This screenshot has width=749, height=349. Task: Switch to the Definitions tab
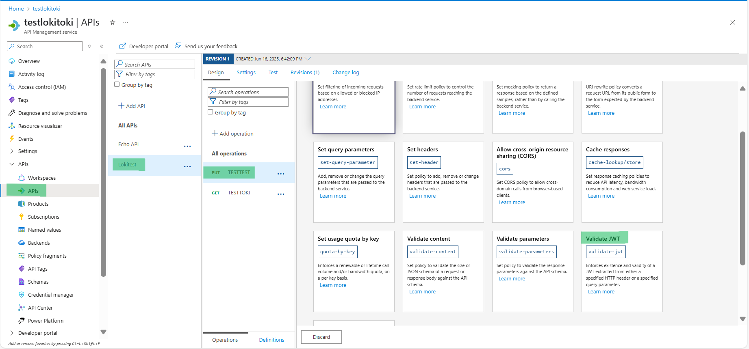pyautogui.click(x=271, y=340)
